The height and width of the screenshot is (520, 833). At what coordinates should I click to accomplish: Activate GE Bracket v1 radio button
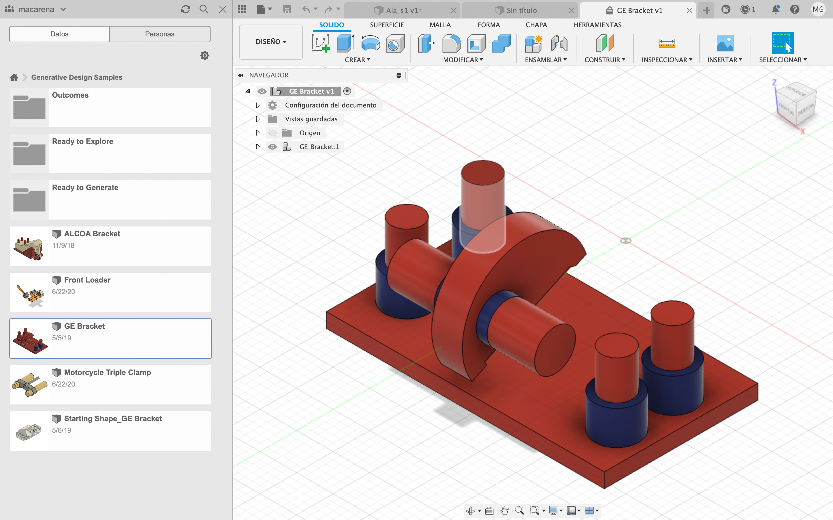coord(347,91)
